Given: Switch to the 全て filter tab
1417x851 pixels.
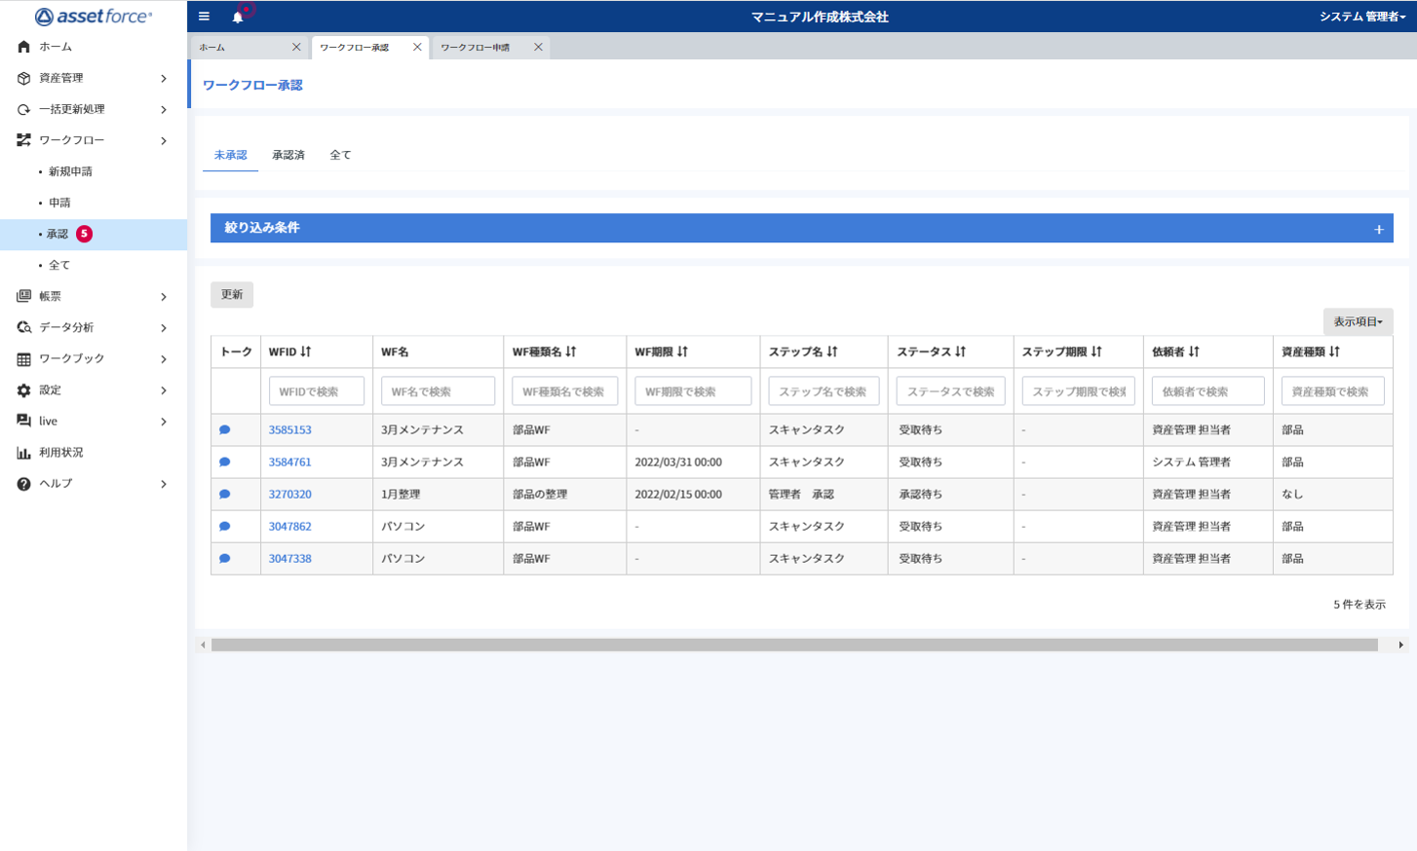Looking at the screenshot, I should pyautogui.click(x=340, y=155).
